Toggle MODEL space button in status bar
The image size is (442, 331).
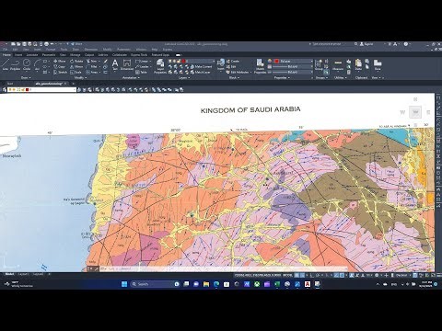click(x=287, y=275)
